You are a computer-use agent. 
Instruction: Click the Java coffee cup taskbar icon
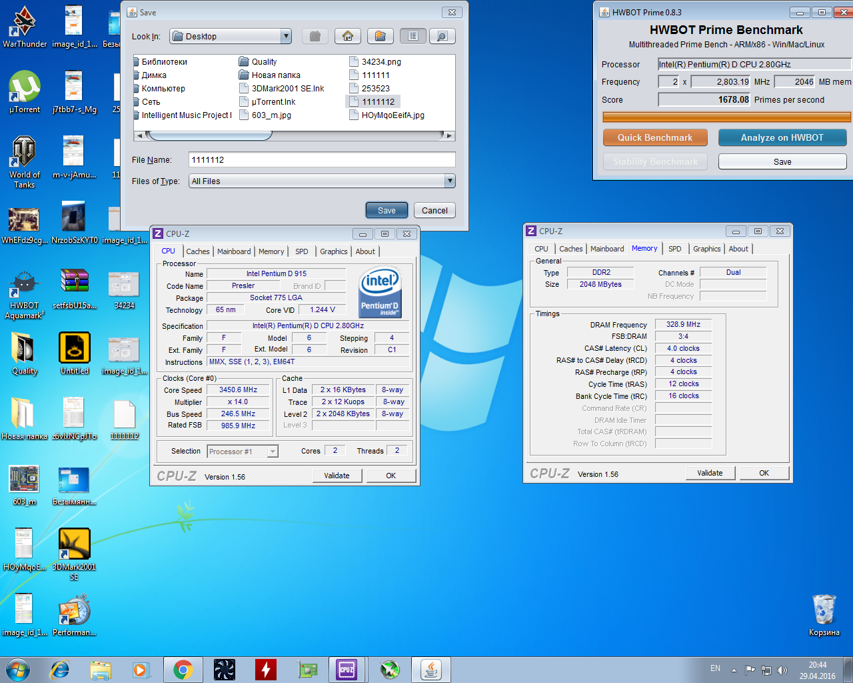click(431, 670)
